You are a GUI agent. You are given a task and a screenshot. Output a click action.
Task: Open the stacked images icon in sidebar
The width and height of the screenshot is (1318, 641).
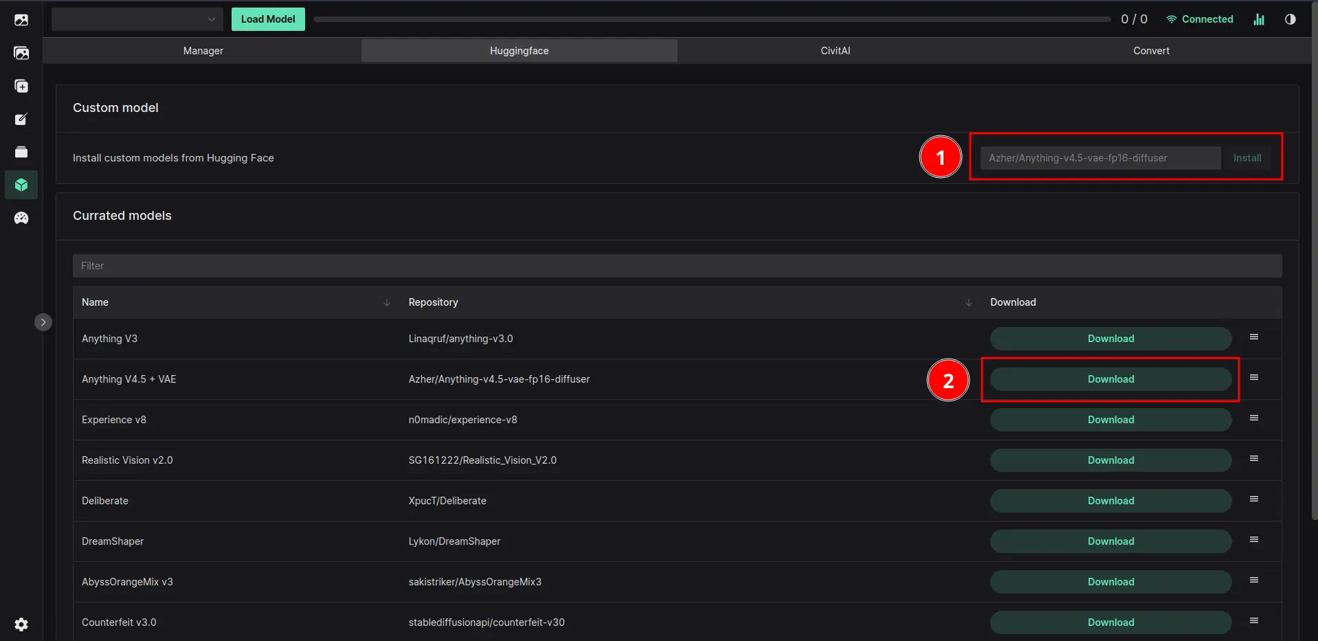click(x=21, y=53)
